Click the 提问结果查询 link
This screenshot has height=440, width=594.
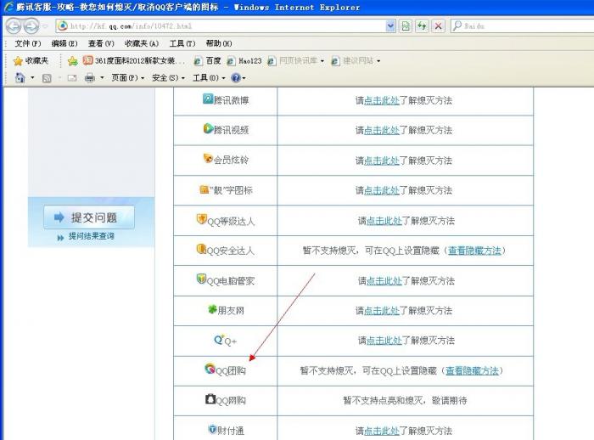[x=91, y=236]
